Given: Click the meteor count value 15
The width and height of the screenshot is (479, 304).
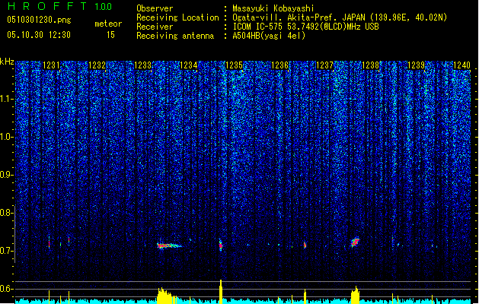Looking at the screenshot, I should click(x=110, y=35).
